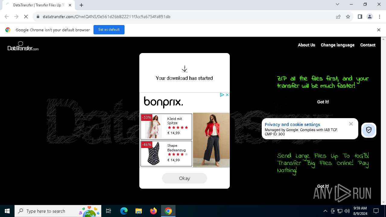Image resolution: width=386 pixels, height=217 pixels.
Task: Open the volume control in tray
Action: tap(347, 211)
